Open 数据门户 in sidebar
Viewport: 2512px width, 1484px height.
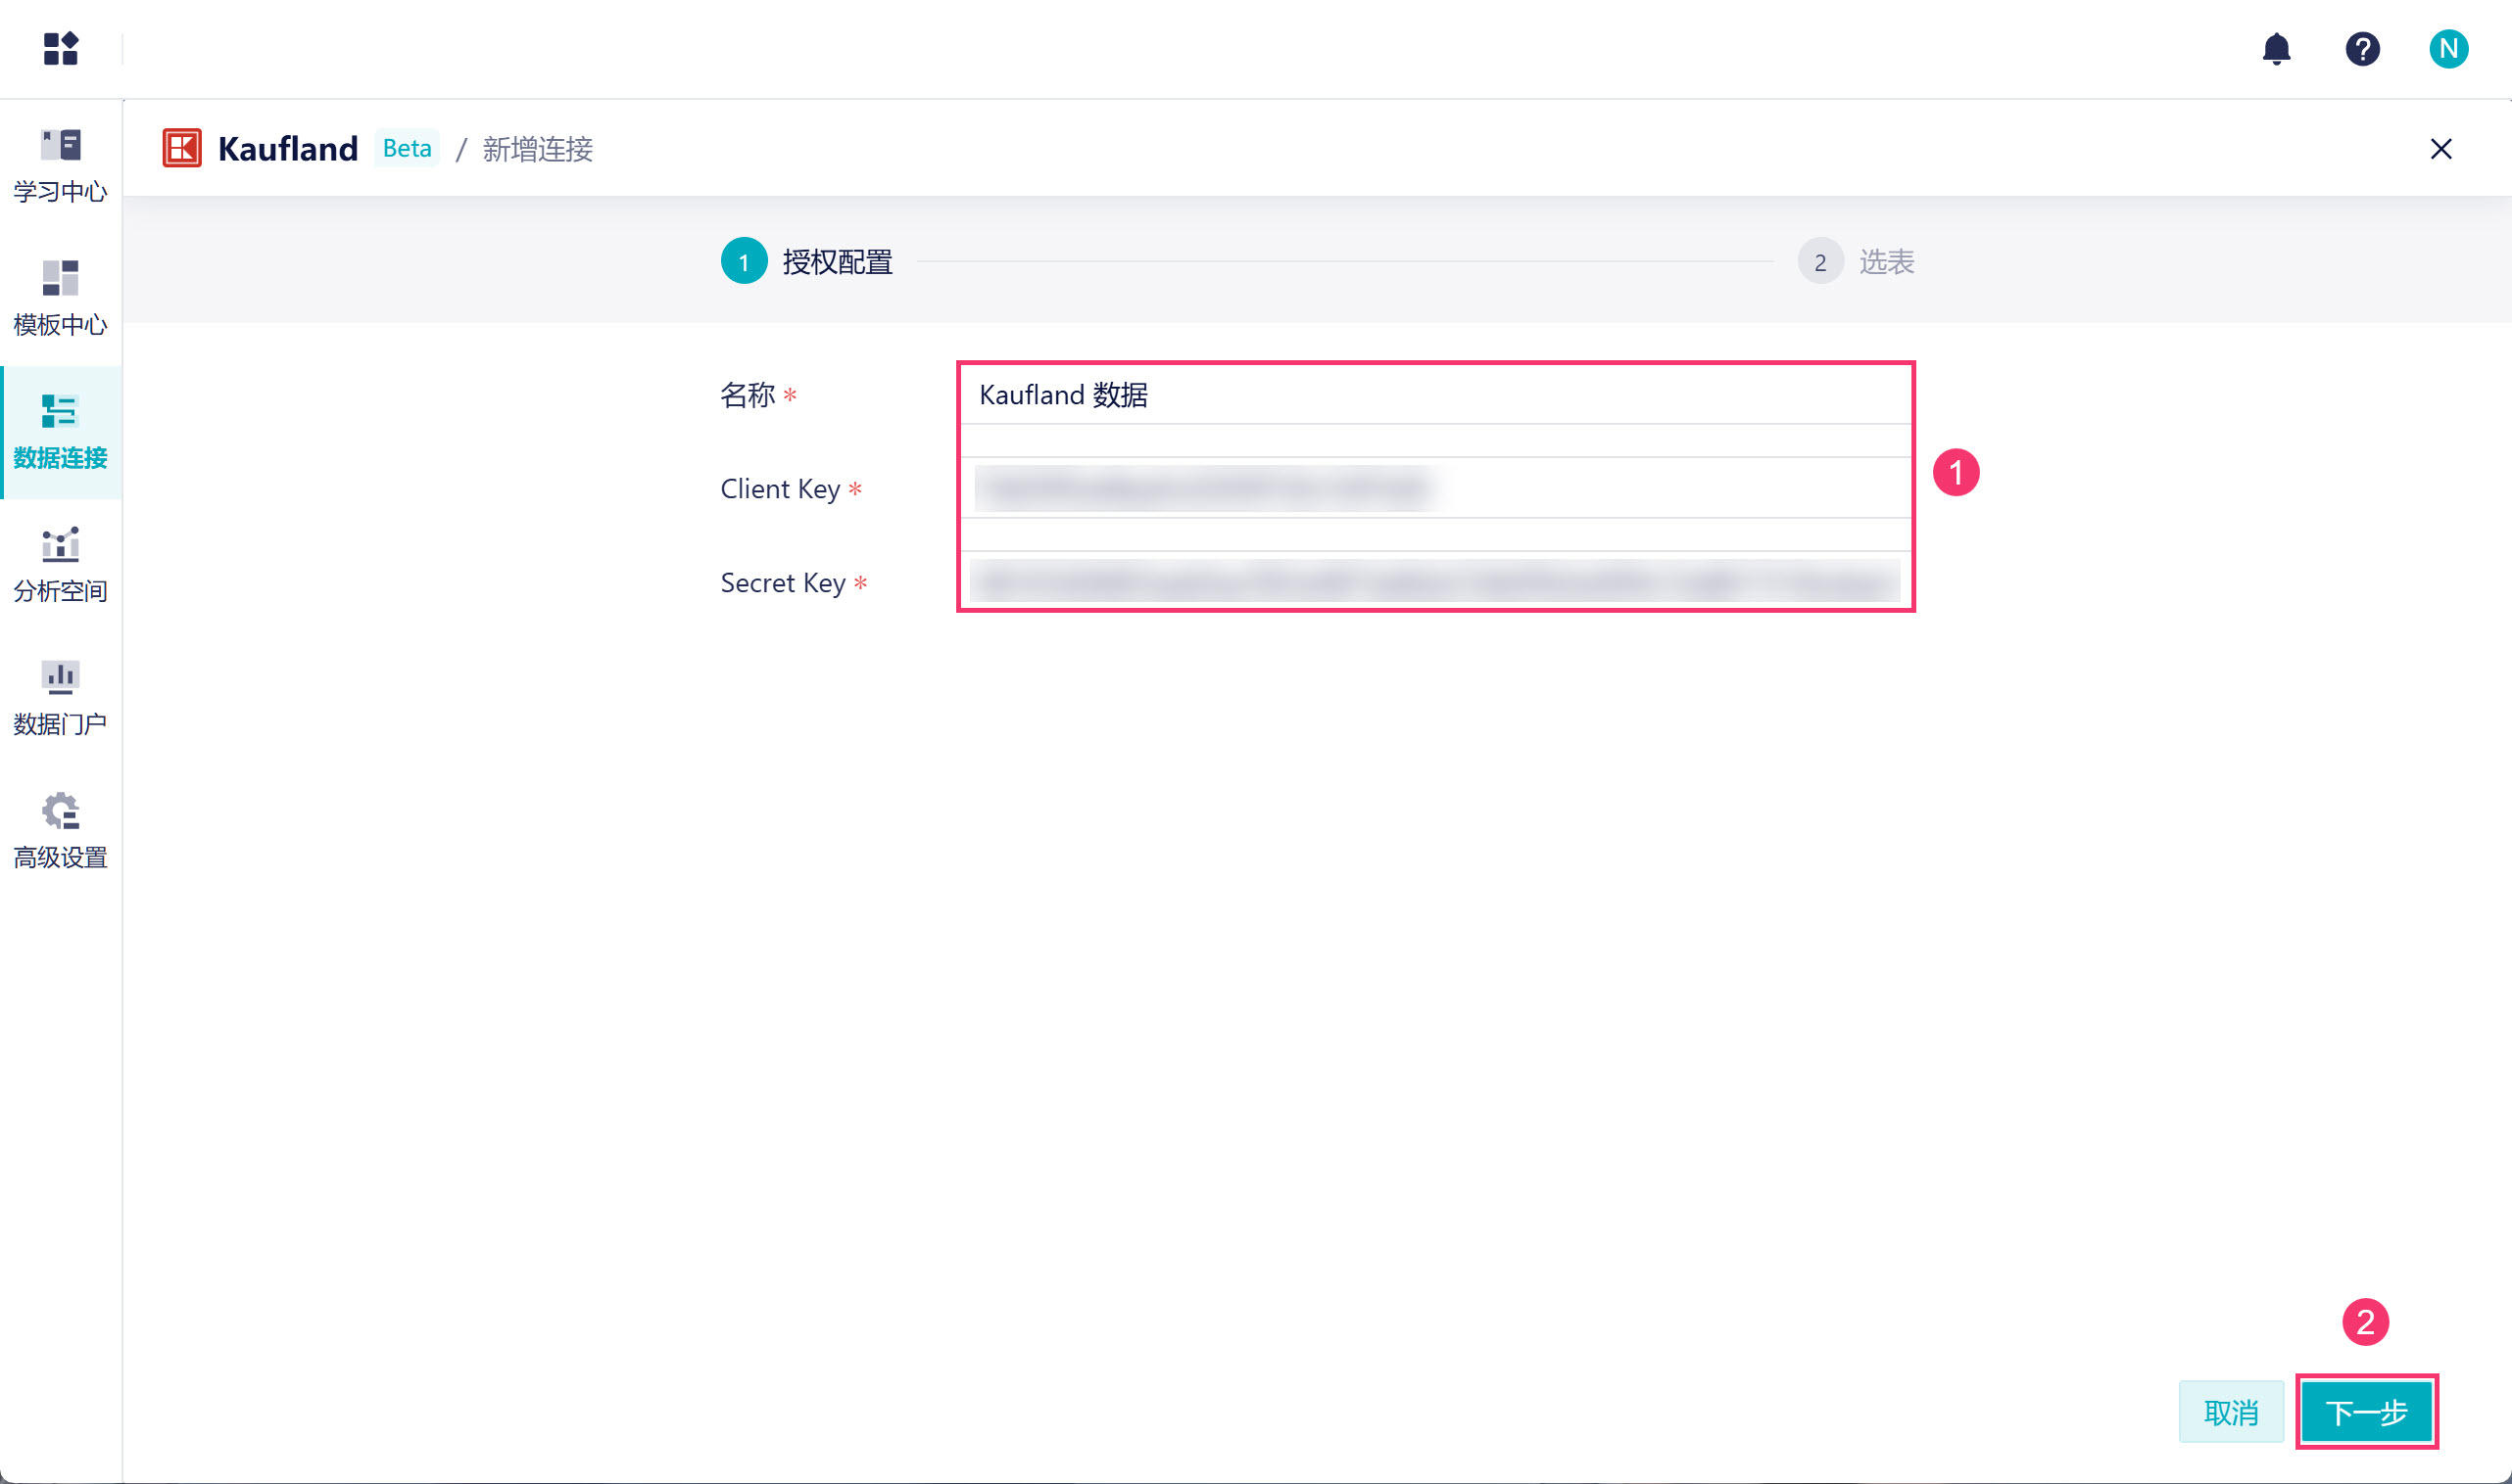point(61,698)
